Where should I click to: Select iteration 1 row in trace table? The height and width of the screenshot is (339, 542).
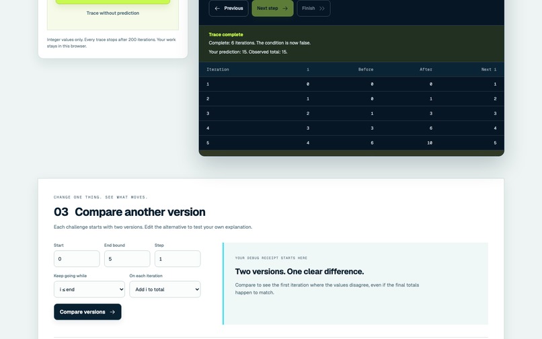(352, 84)
